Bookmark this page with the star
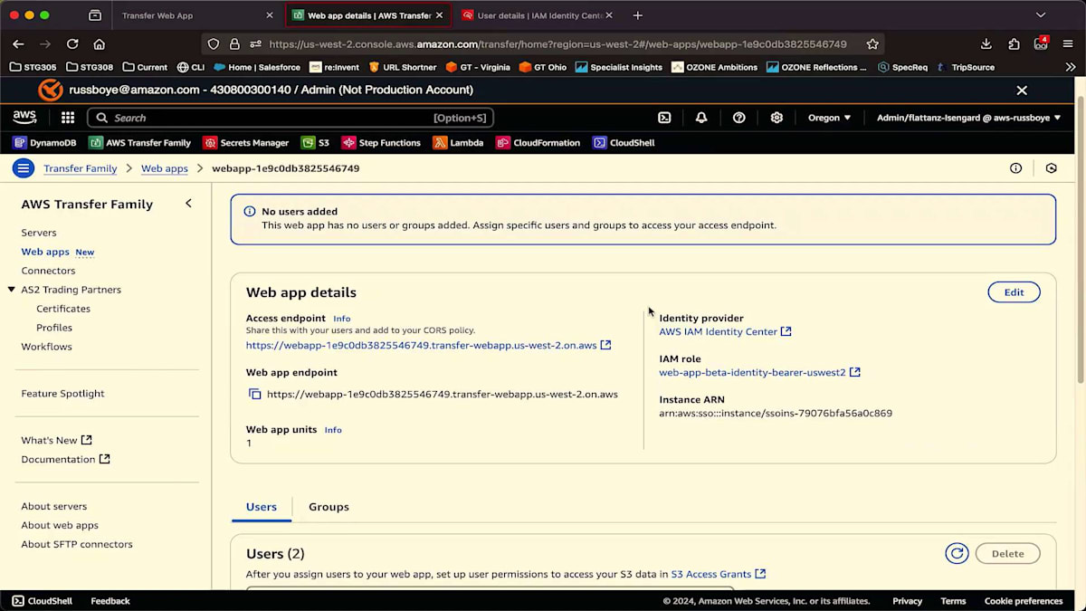 [x=872, y=43]
